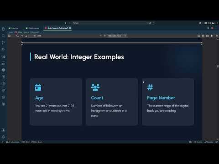The width and height of the screenshot is (219, 164).
Task: Zoom out the PDF with minus button
Action: [100, 36]
